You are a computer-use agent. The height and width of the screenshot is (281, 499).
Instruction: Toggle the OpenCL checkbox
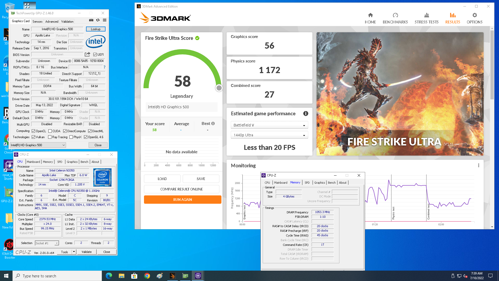(x=33, y=131)
